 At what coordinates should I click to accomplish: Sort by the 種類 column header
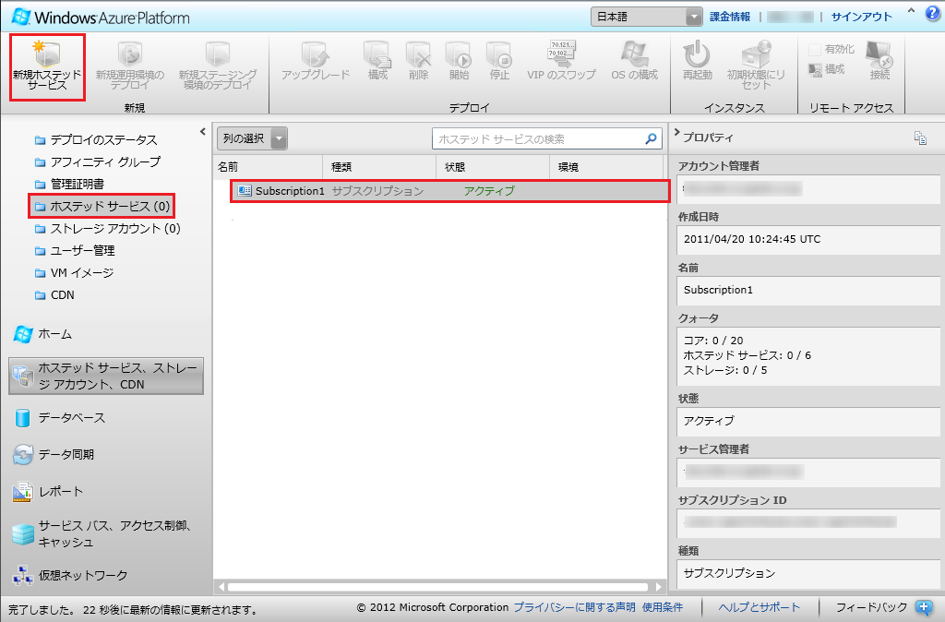[379, 167]
